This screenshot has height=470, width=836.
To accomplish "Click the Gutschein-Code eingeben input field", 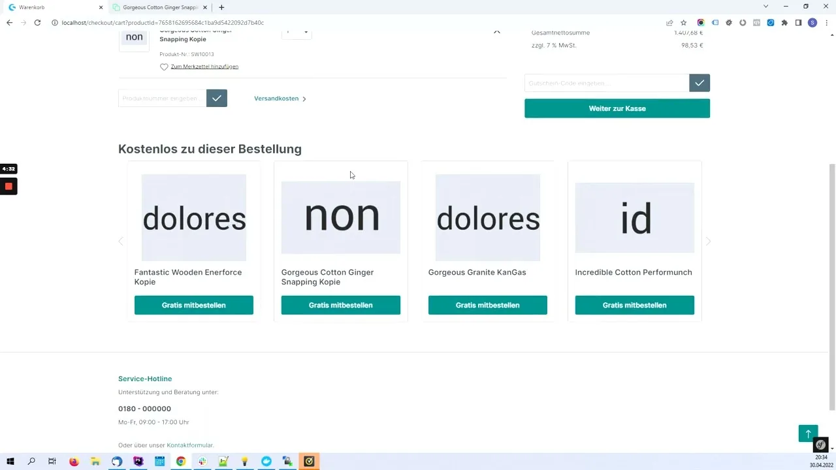I will point(607,83).
